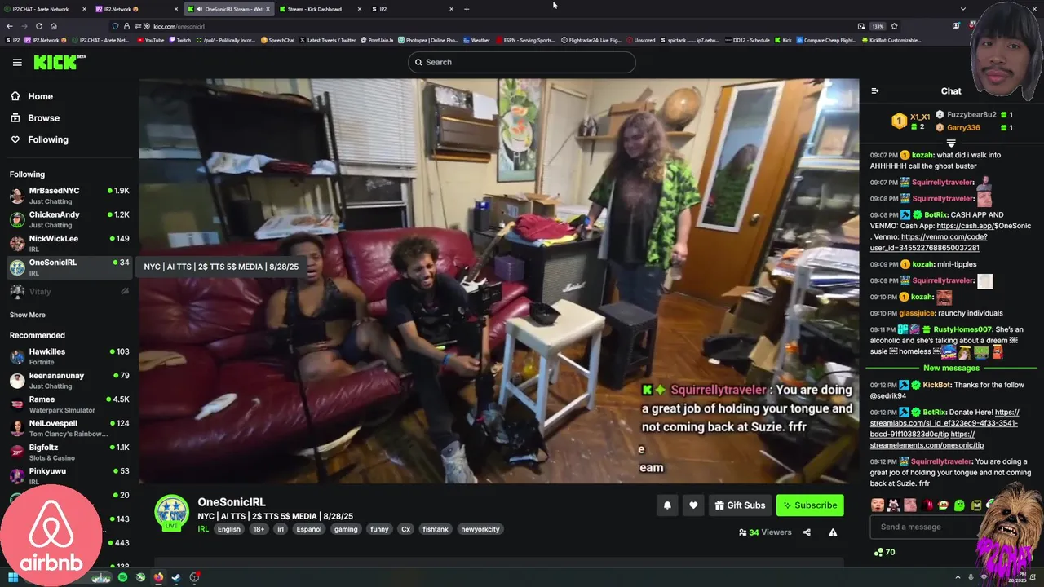The width and height of the screenshot is (1044, 587).
Task: Open the IRL category link
Action: (203, 529)
